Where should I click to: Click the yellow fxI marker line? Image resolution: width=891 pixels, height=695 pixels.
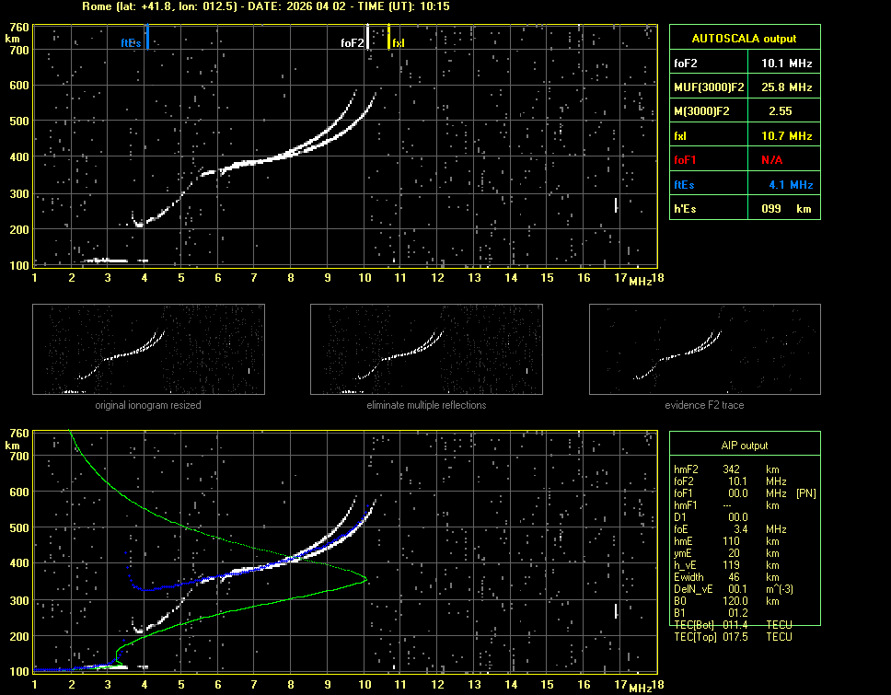click(388, 36)
